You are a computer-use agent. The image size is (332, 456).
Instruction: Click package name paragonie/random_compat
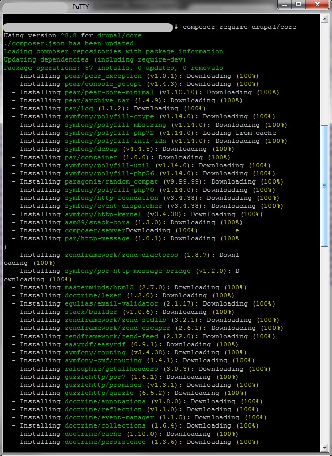click(111, 182)
